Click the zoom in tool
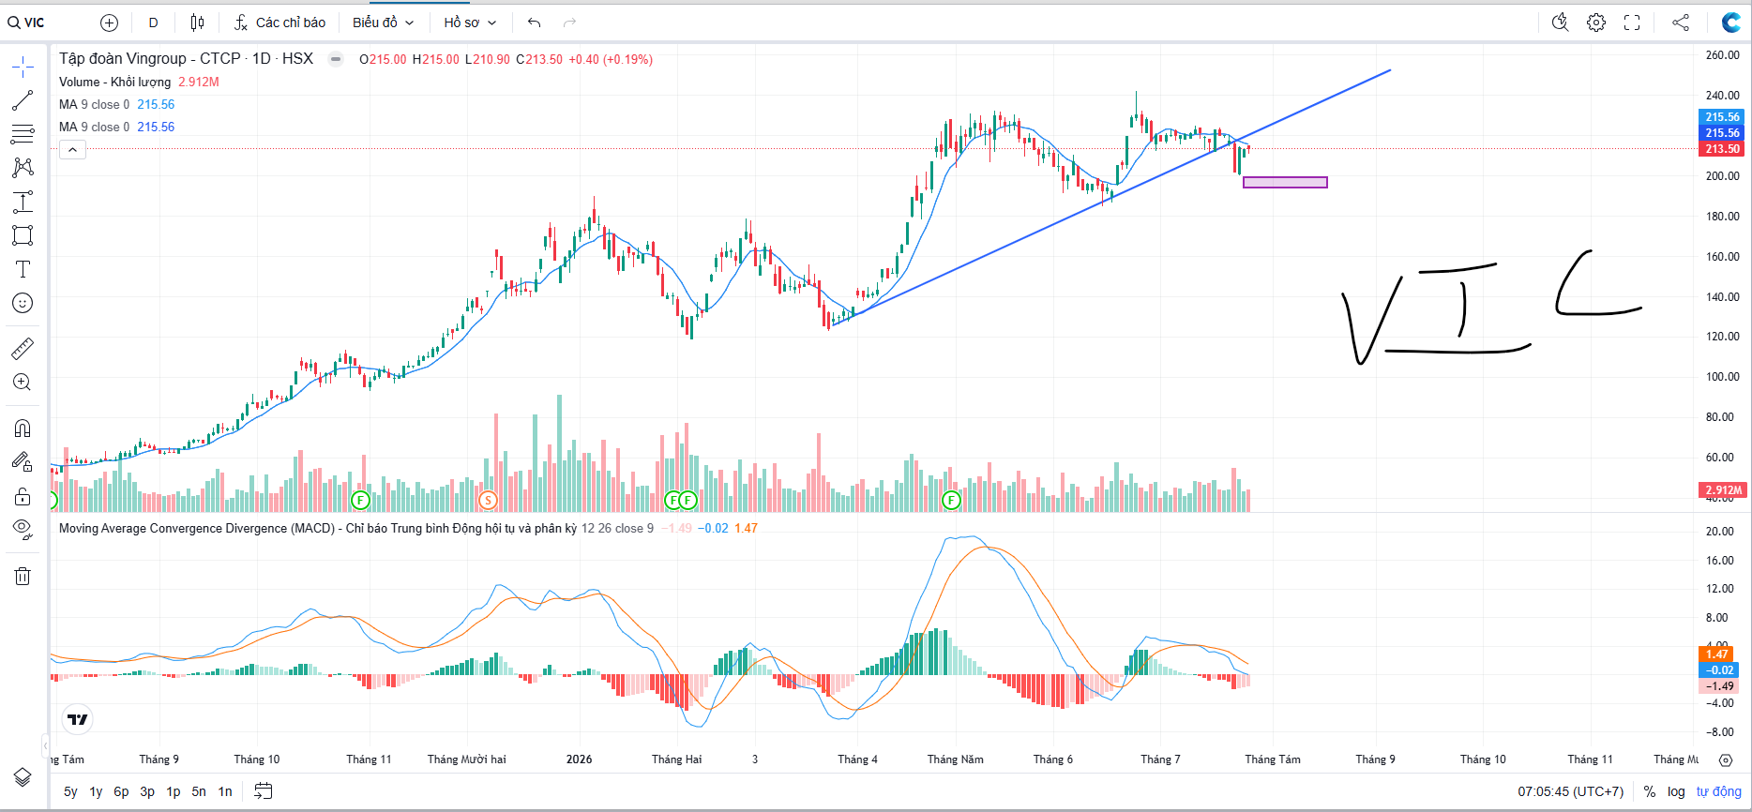The image size is (1752, 812). coord(23,383)
